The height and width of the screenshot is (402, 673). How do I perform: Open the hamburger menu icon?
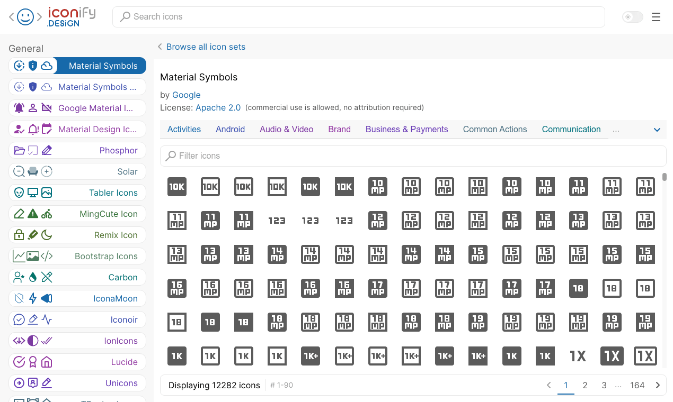656,17
